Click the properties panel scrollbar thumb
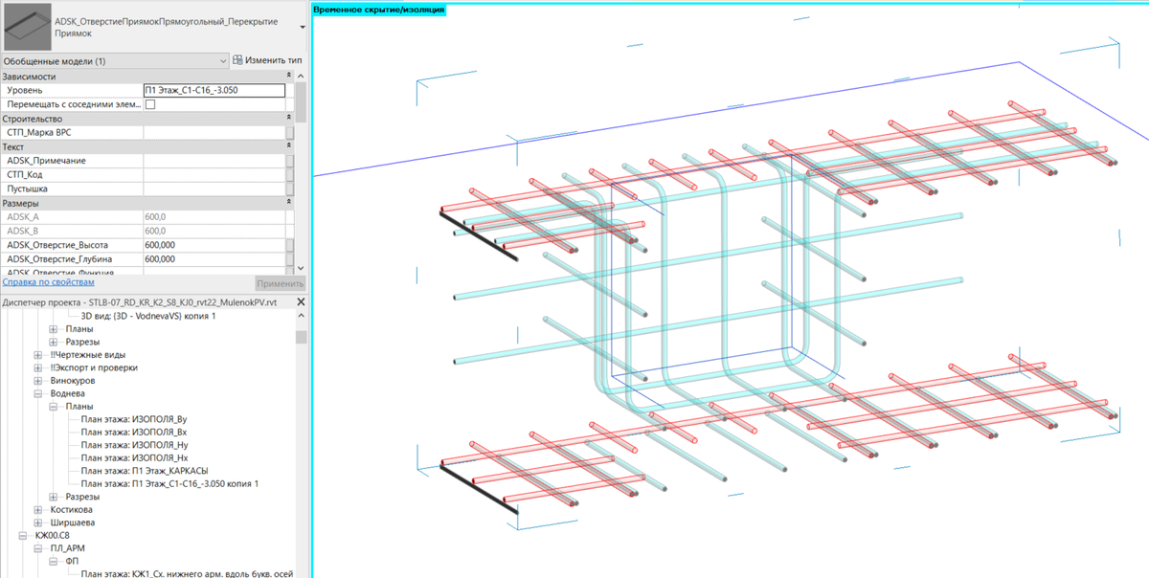The width and height of the screenshot is (1149, 578). pos(301,101)
